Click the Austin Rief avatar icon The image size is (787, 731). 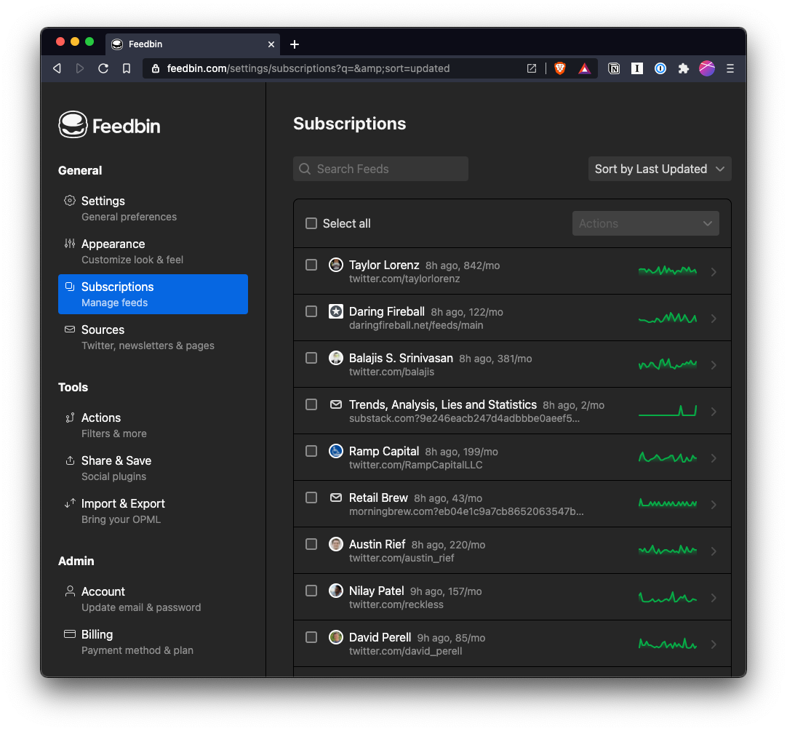pyautogui.click(x=336, y=544)
